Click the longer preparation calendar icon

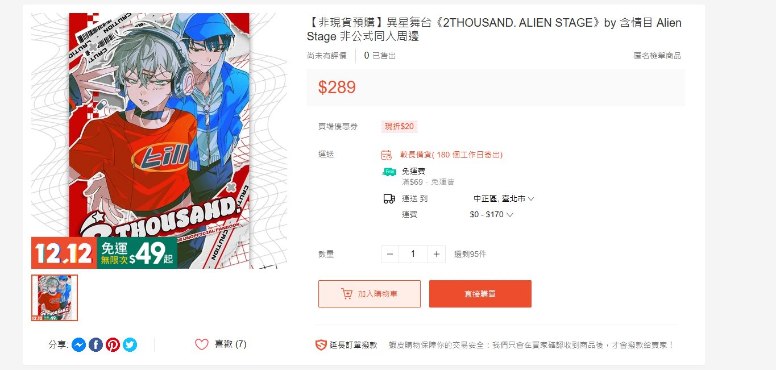click(x=387, y=155)
